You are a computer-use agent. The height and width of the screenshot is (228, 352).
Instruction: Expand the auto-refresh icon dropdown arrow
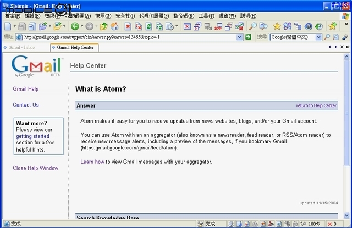(x=177, y=26)
